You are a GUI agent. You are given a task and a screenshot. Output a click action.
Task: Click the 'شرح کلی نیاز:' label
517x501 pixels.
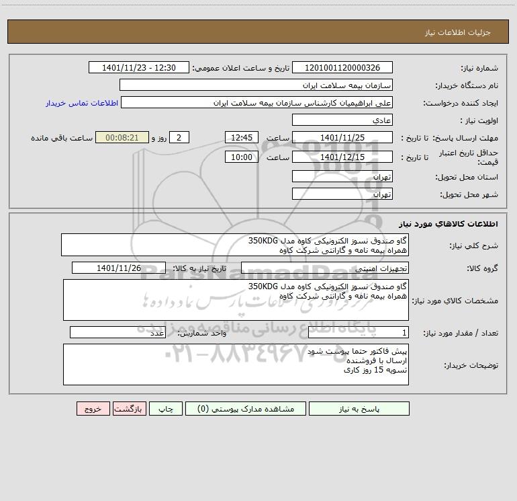pos(474,245)
